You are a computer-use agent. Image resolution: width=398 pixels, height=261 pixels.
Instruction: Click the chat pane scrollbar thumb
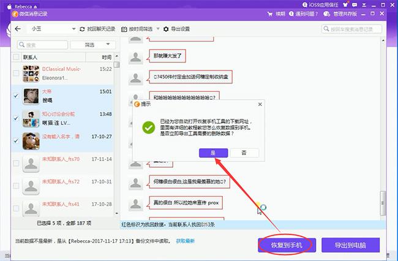tap(383, 203)
